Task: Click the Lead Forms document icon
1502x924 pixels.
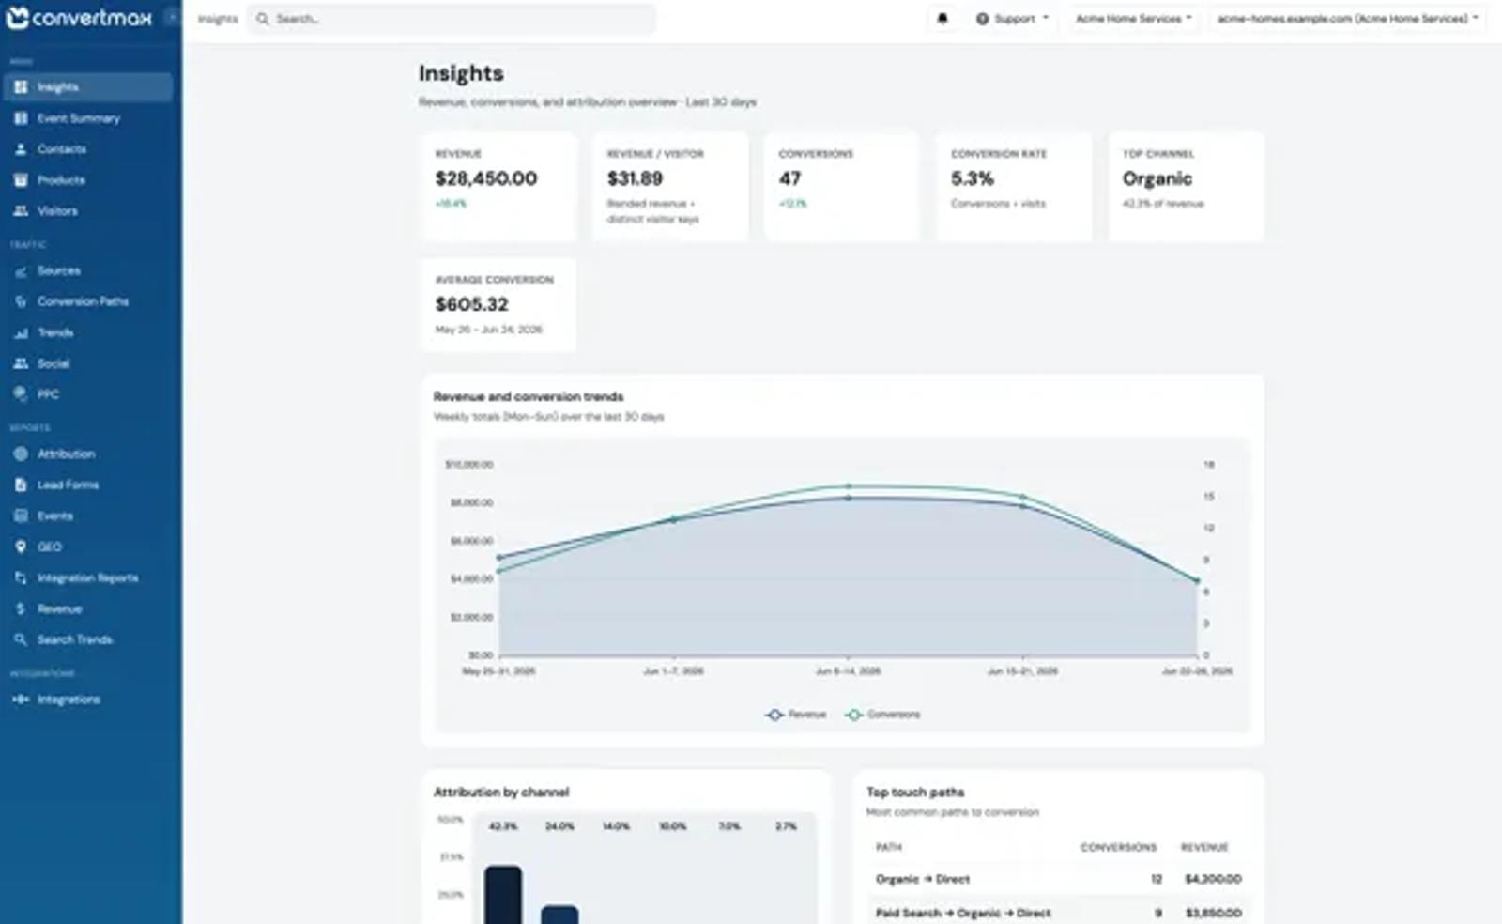Action: point(21,485)
